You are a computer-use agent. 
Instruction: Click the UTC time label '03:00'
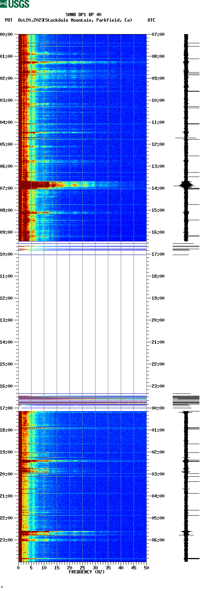pyautogui.click(x=158, y=474)
